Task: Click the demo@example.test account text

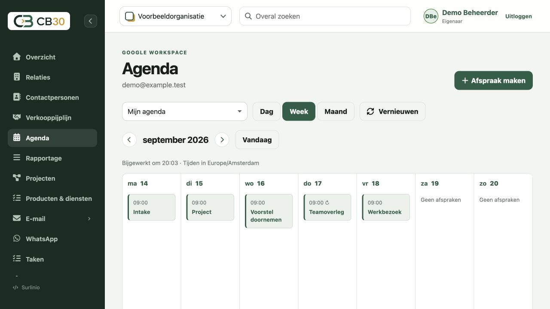Action: [x=154, y=85]
